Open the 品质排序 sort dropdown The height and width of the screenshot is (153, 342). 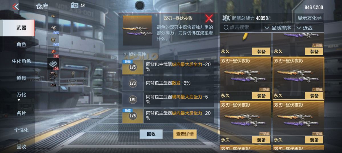278,28
